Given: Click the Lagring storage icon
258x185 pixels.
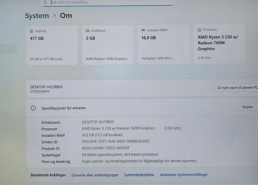Looking at the screenshot, I should pyautogui.click(x=31, y=31).
